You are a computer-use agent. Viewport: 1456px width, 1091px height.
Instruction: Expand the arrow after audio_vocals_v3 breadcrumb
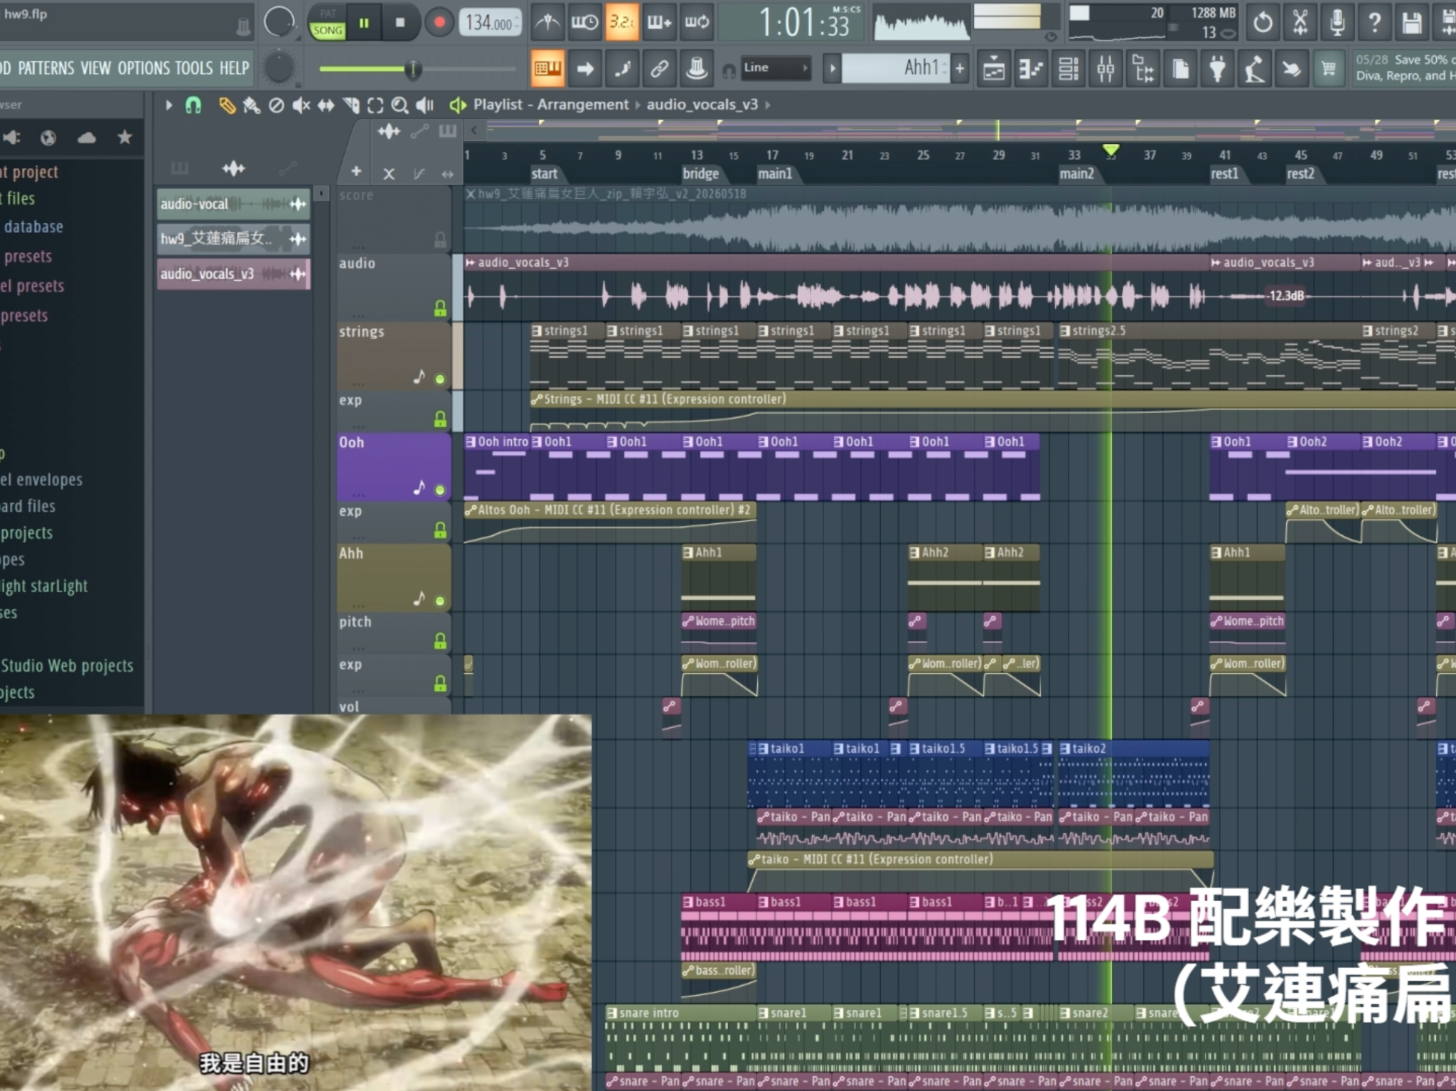coord(768,105)
